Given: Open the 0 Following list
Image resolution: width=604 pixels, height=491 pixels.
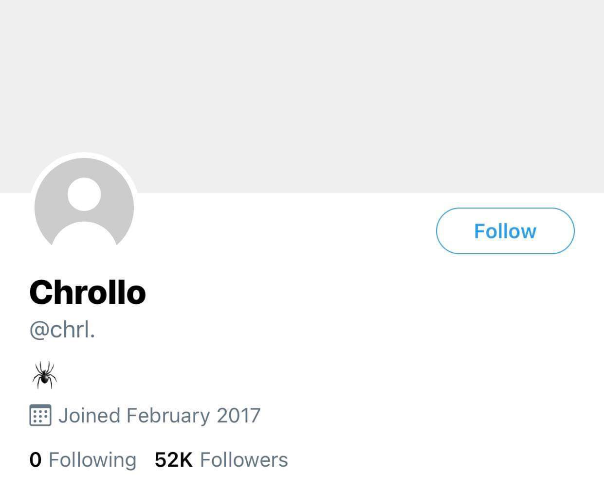Looking at the screenshot, I should pyautogui.click(x=83, y=459).
